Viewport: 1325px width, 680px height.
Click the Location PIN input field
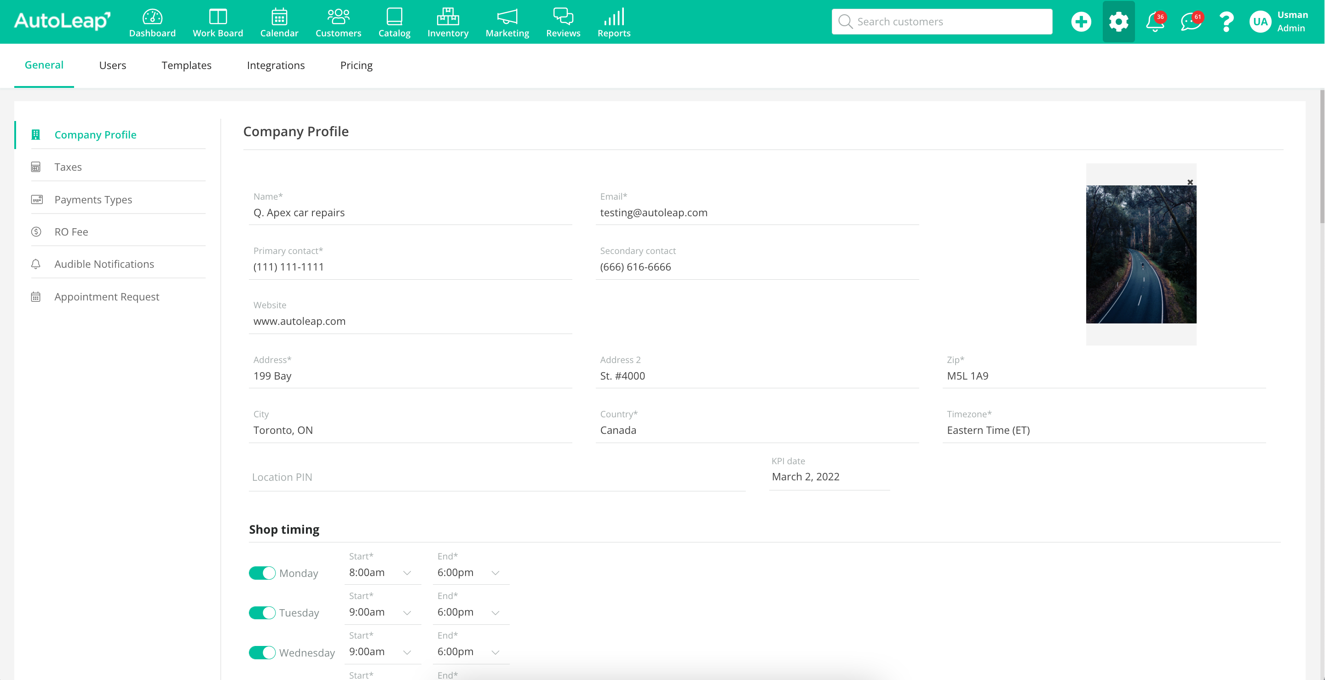496,477
